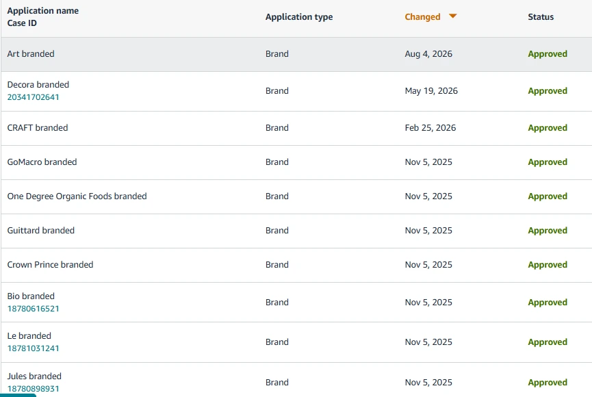592x397 pixels.
Task: Click Brand type in Jules branded row
Action: [x=276, y=382]
